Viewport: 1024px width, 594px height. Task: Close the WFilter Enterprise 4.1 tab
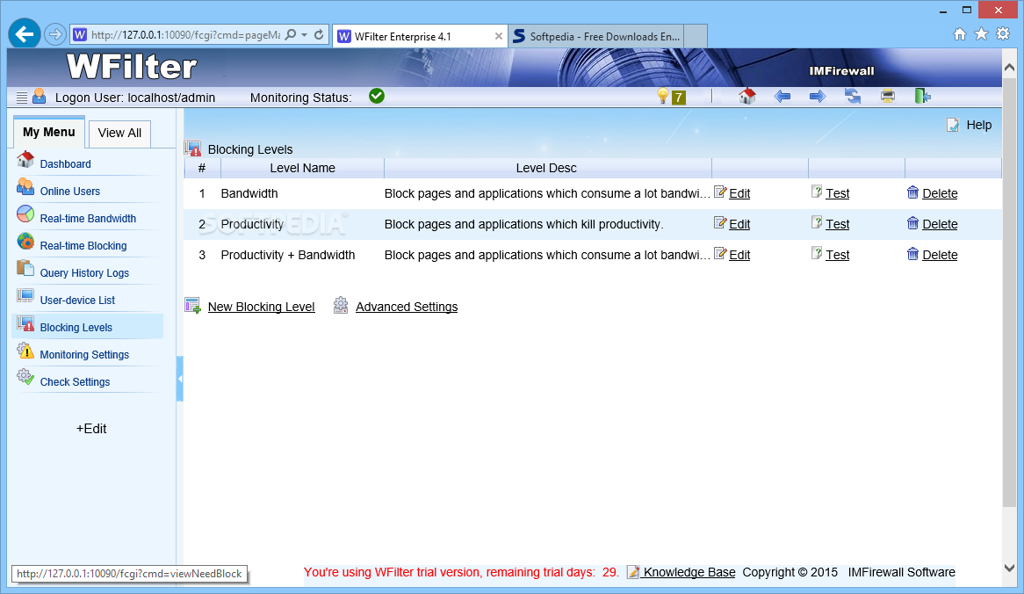[499, 37]
